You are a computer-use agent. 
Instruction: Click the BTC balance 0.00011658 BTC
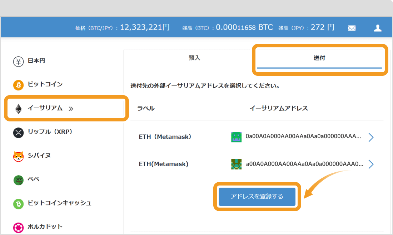tap(244, 27)
